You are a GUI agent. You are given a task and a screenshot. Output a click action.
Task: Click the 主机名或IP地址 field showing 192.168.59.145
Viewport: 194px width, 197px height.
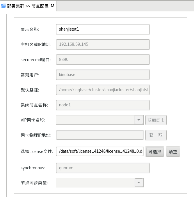102,44
